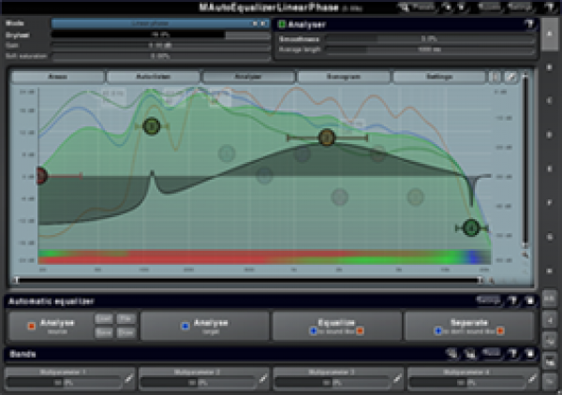This screenshot has height=395, width=562.
Task: Click the A|B compare button in sidebar
Action: click(x=550, y=299)
